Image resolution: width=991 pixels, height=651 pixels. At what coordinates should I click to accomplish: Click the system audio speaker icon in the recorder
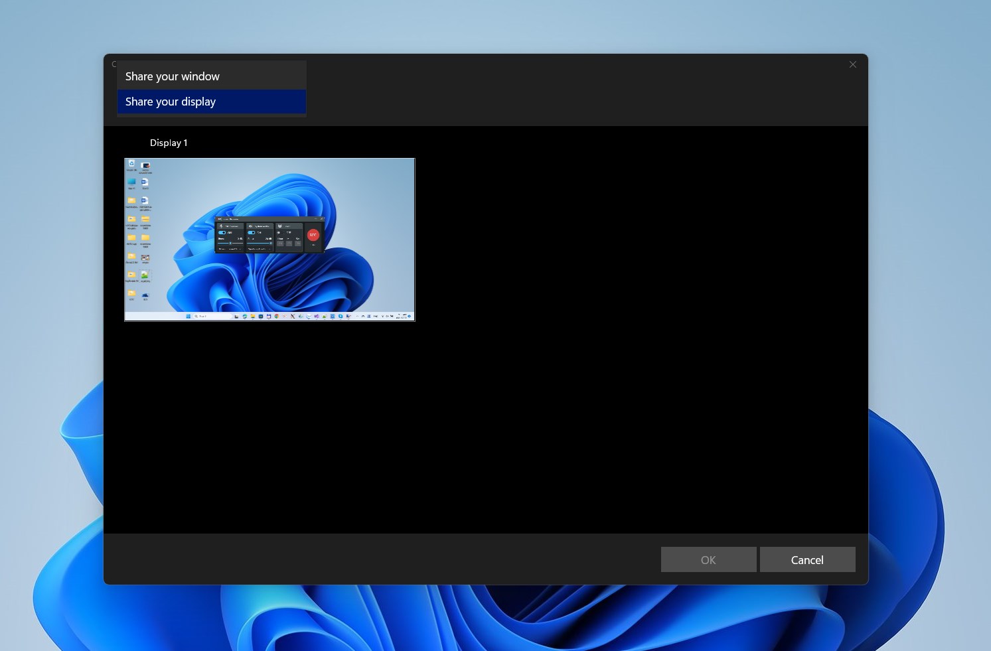250,226
